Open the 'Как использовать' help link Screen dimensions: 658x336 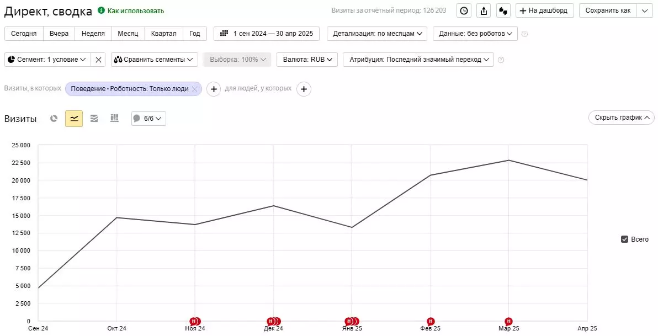(135, 11)
